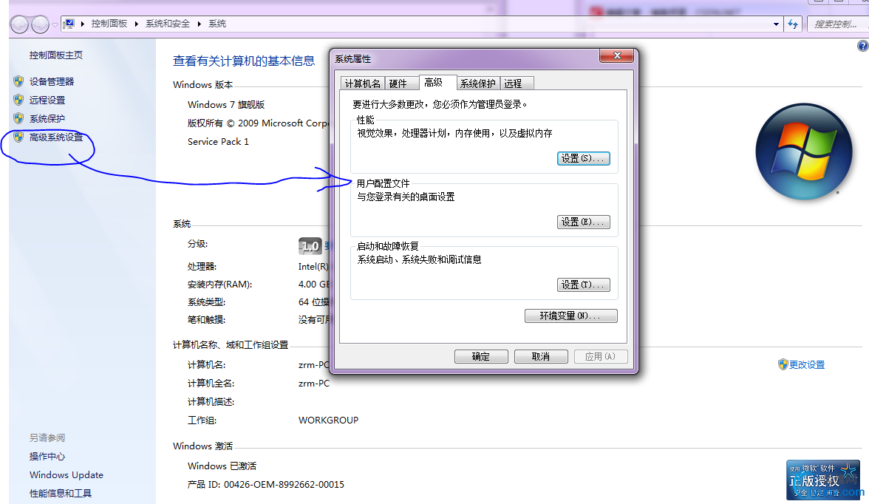Click 系统和安全 in the address breadcrumb
Image resolution: width=869 pixels, height=504 pixels.
coord(167,24)
